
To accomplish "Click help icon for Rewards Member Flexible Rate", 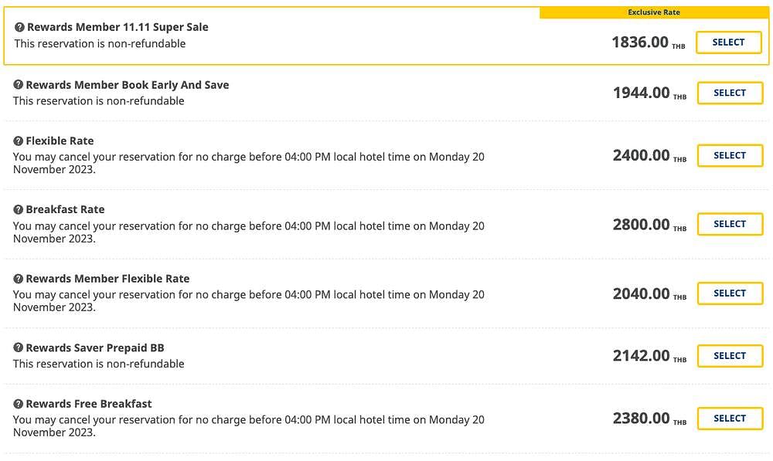I will [x=19, y=279].
